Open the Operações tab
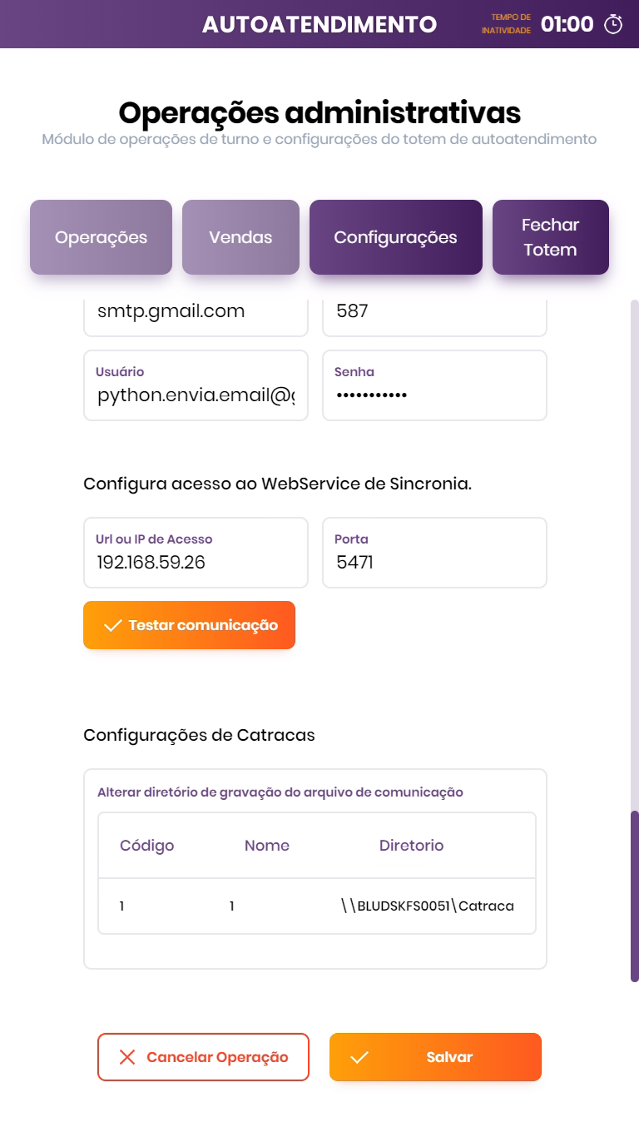639x1132 pixels. pos(101,237)
